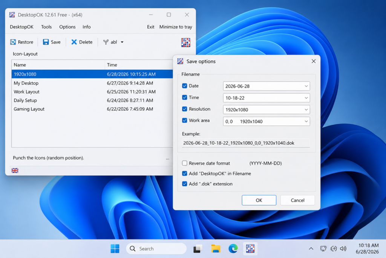Click the Save toolbar button

[x=52, y=42]
